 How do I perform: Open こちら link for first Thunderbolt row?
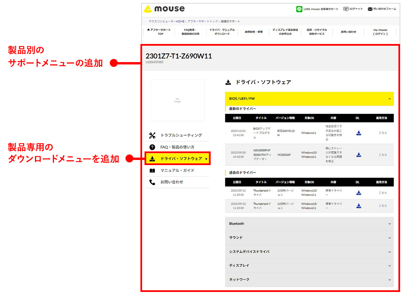click(383, 193)
